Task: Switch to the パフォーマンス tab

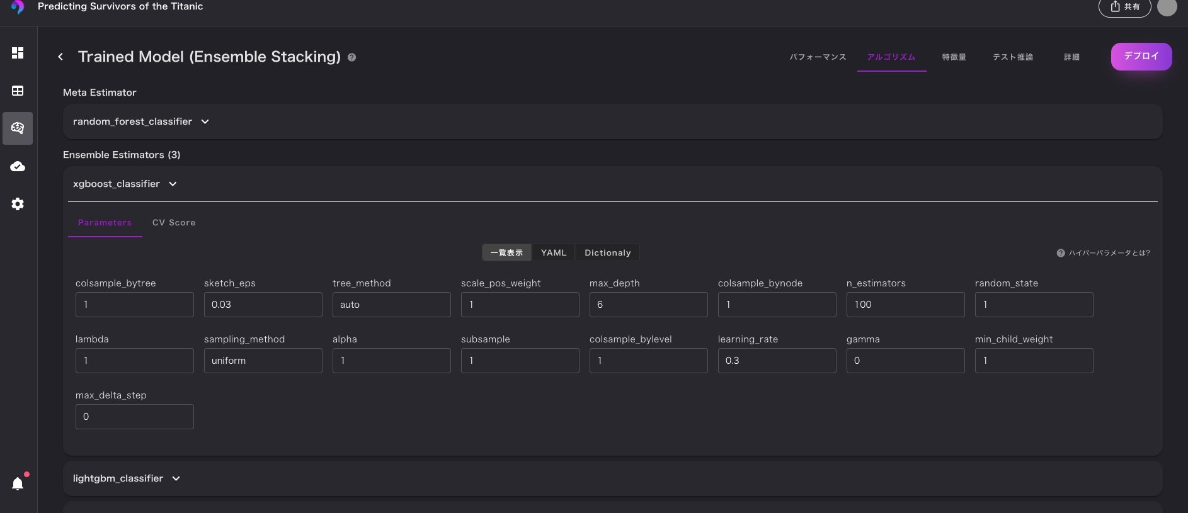Action: point(818,57)
